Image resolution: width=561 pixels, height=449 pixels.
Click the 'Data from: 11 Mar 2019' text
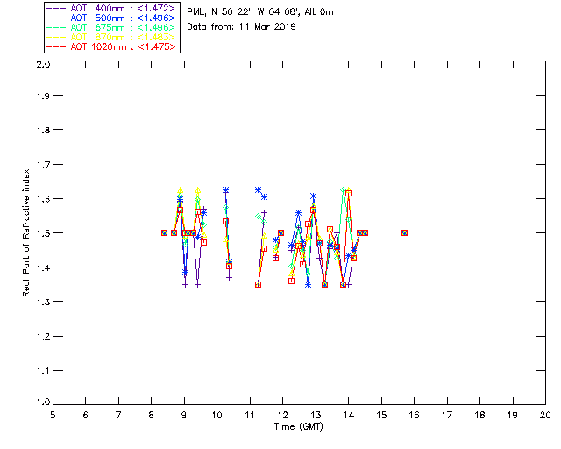click(x=241, y=27)
